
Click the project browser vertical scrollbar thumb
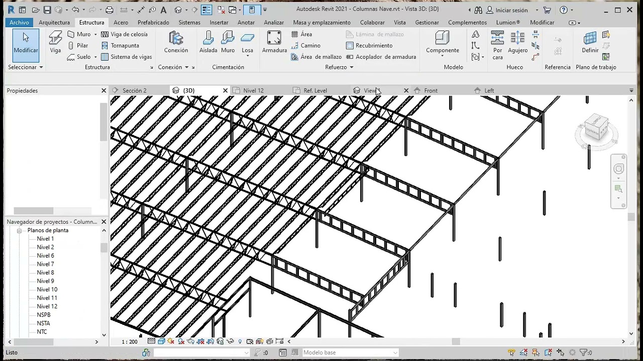[104, 248]
